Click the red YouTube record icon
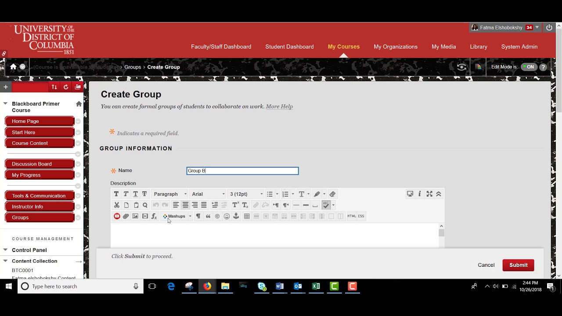The height and width of the screenshot is (316, 562). point(117,216)
